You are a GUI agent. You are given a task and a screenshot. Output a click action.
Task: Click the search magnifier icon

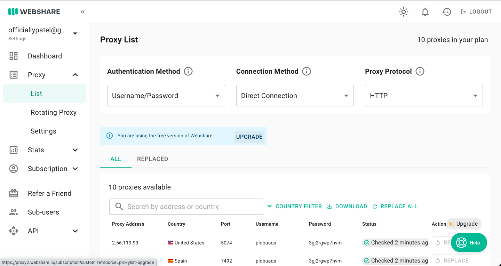coord(119,207)
